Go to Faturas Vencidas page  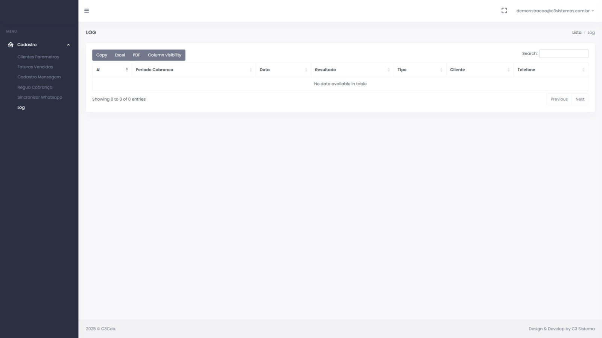click(x=35, y=67)
